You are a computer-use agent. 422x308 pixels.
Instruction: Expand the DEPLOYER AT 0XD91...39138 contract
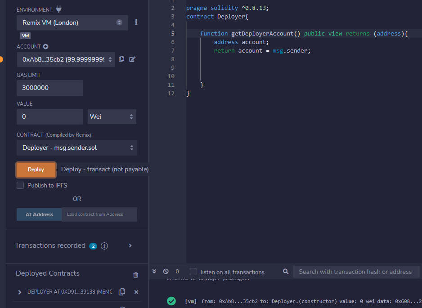tap(20, 292)
